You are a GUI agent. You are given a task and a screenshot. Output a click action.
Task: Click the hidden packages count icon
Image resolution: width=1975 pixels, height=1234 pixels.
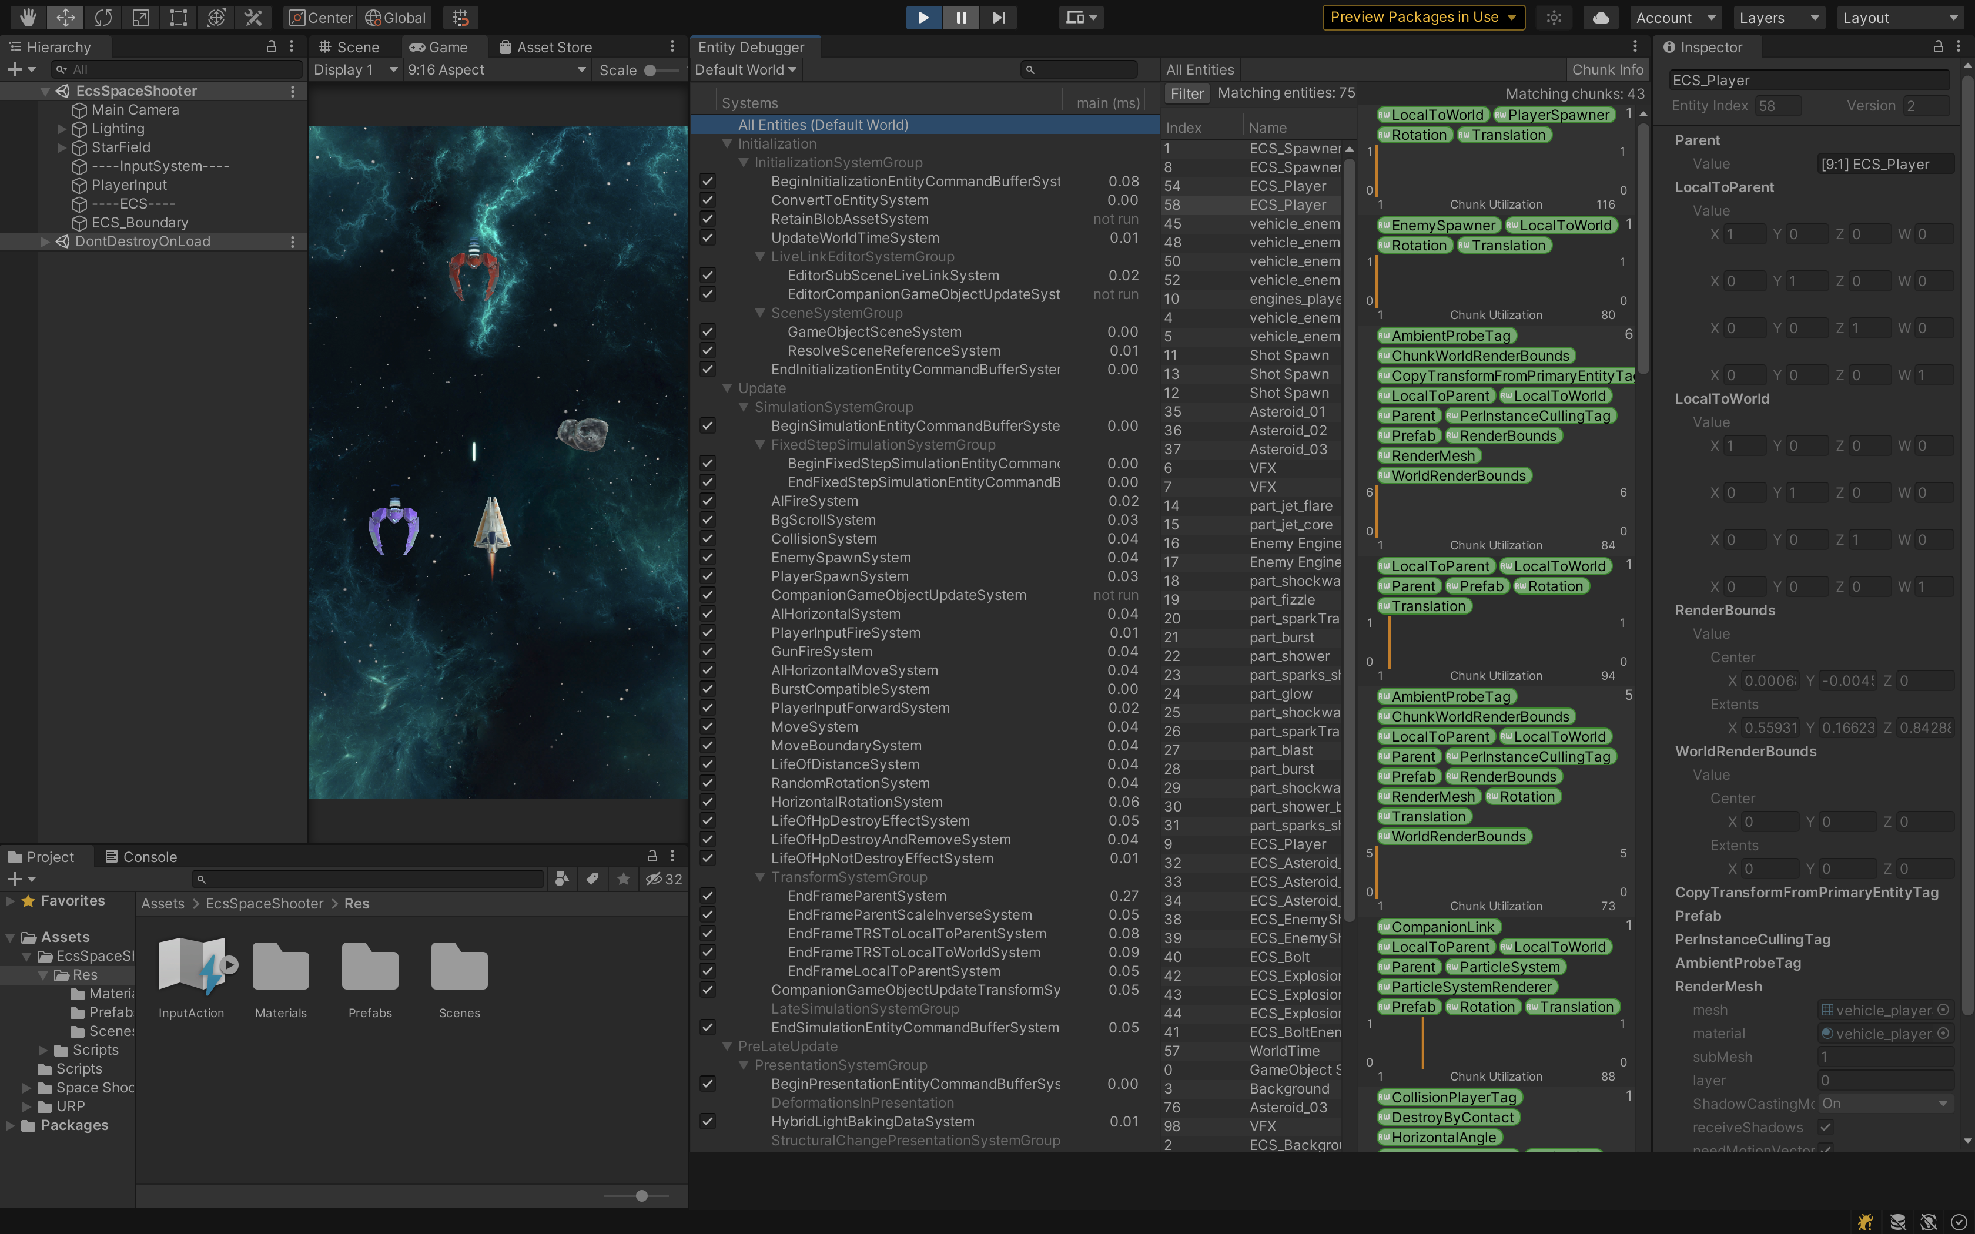coord(664,879)
